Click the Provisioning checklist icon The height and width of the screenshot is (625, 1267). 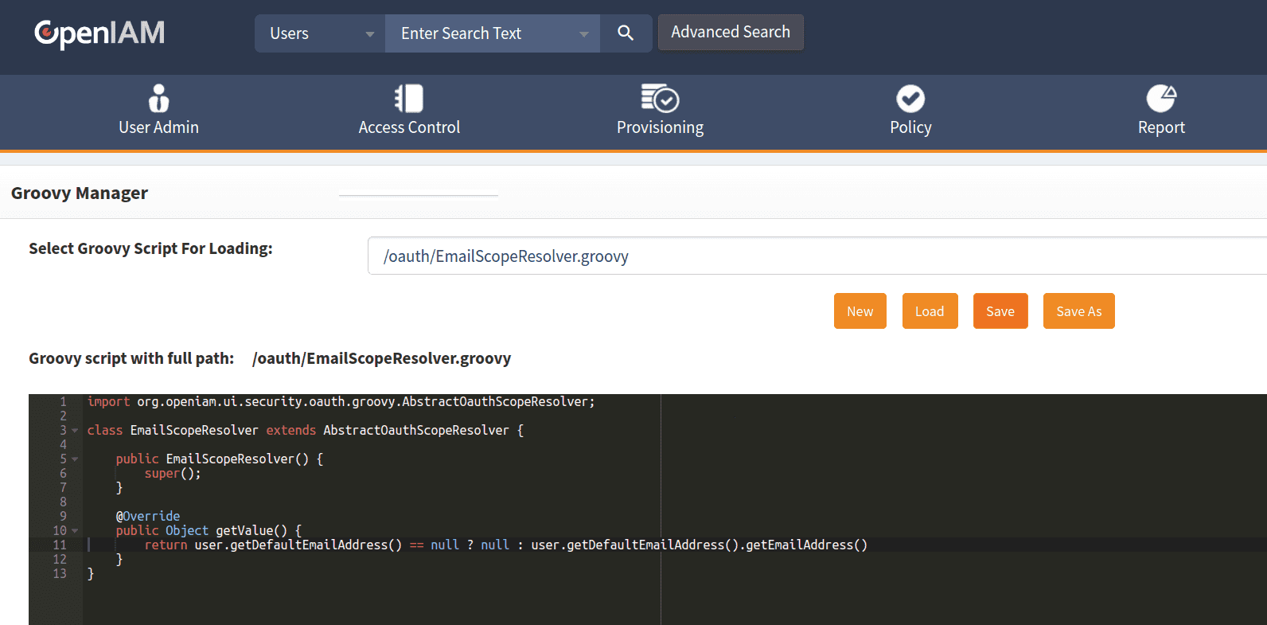point(660,99)
